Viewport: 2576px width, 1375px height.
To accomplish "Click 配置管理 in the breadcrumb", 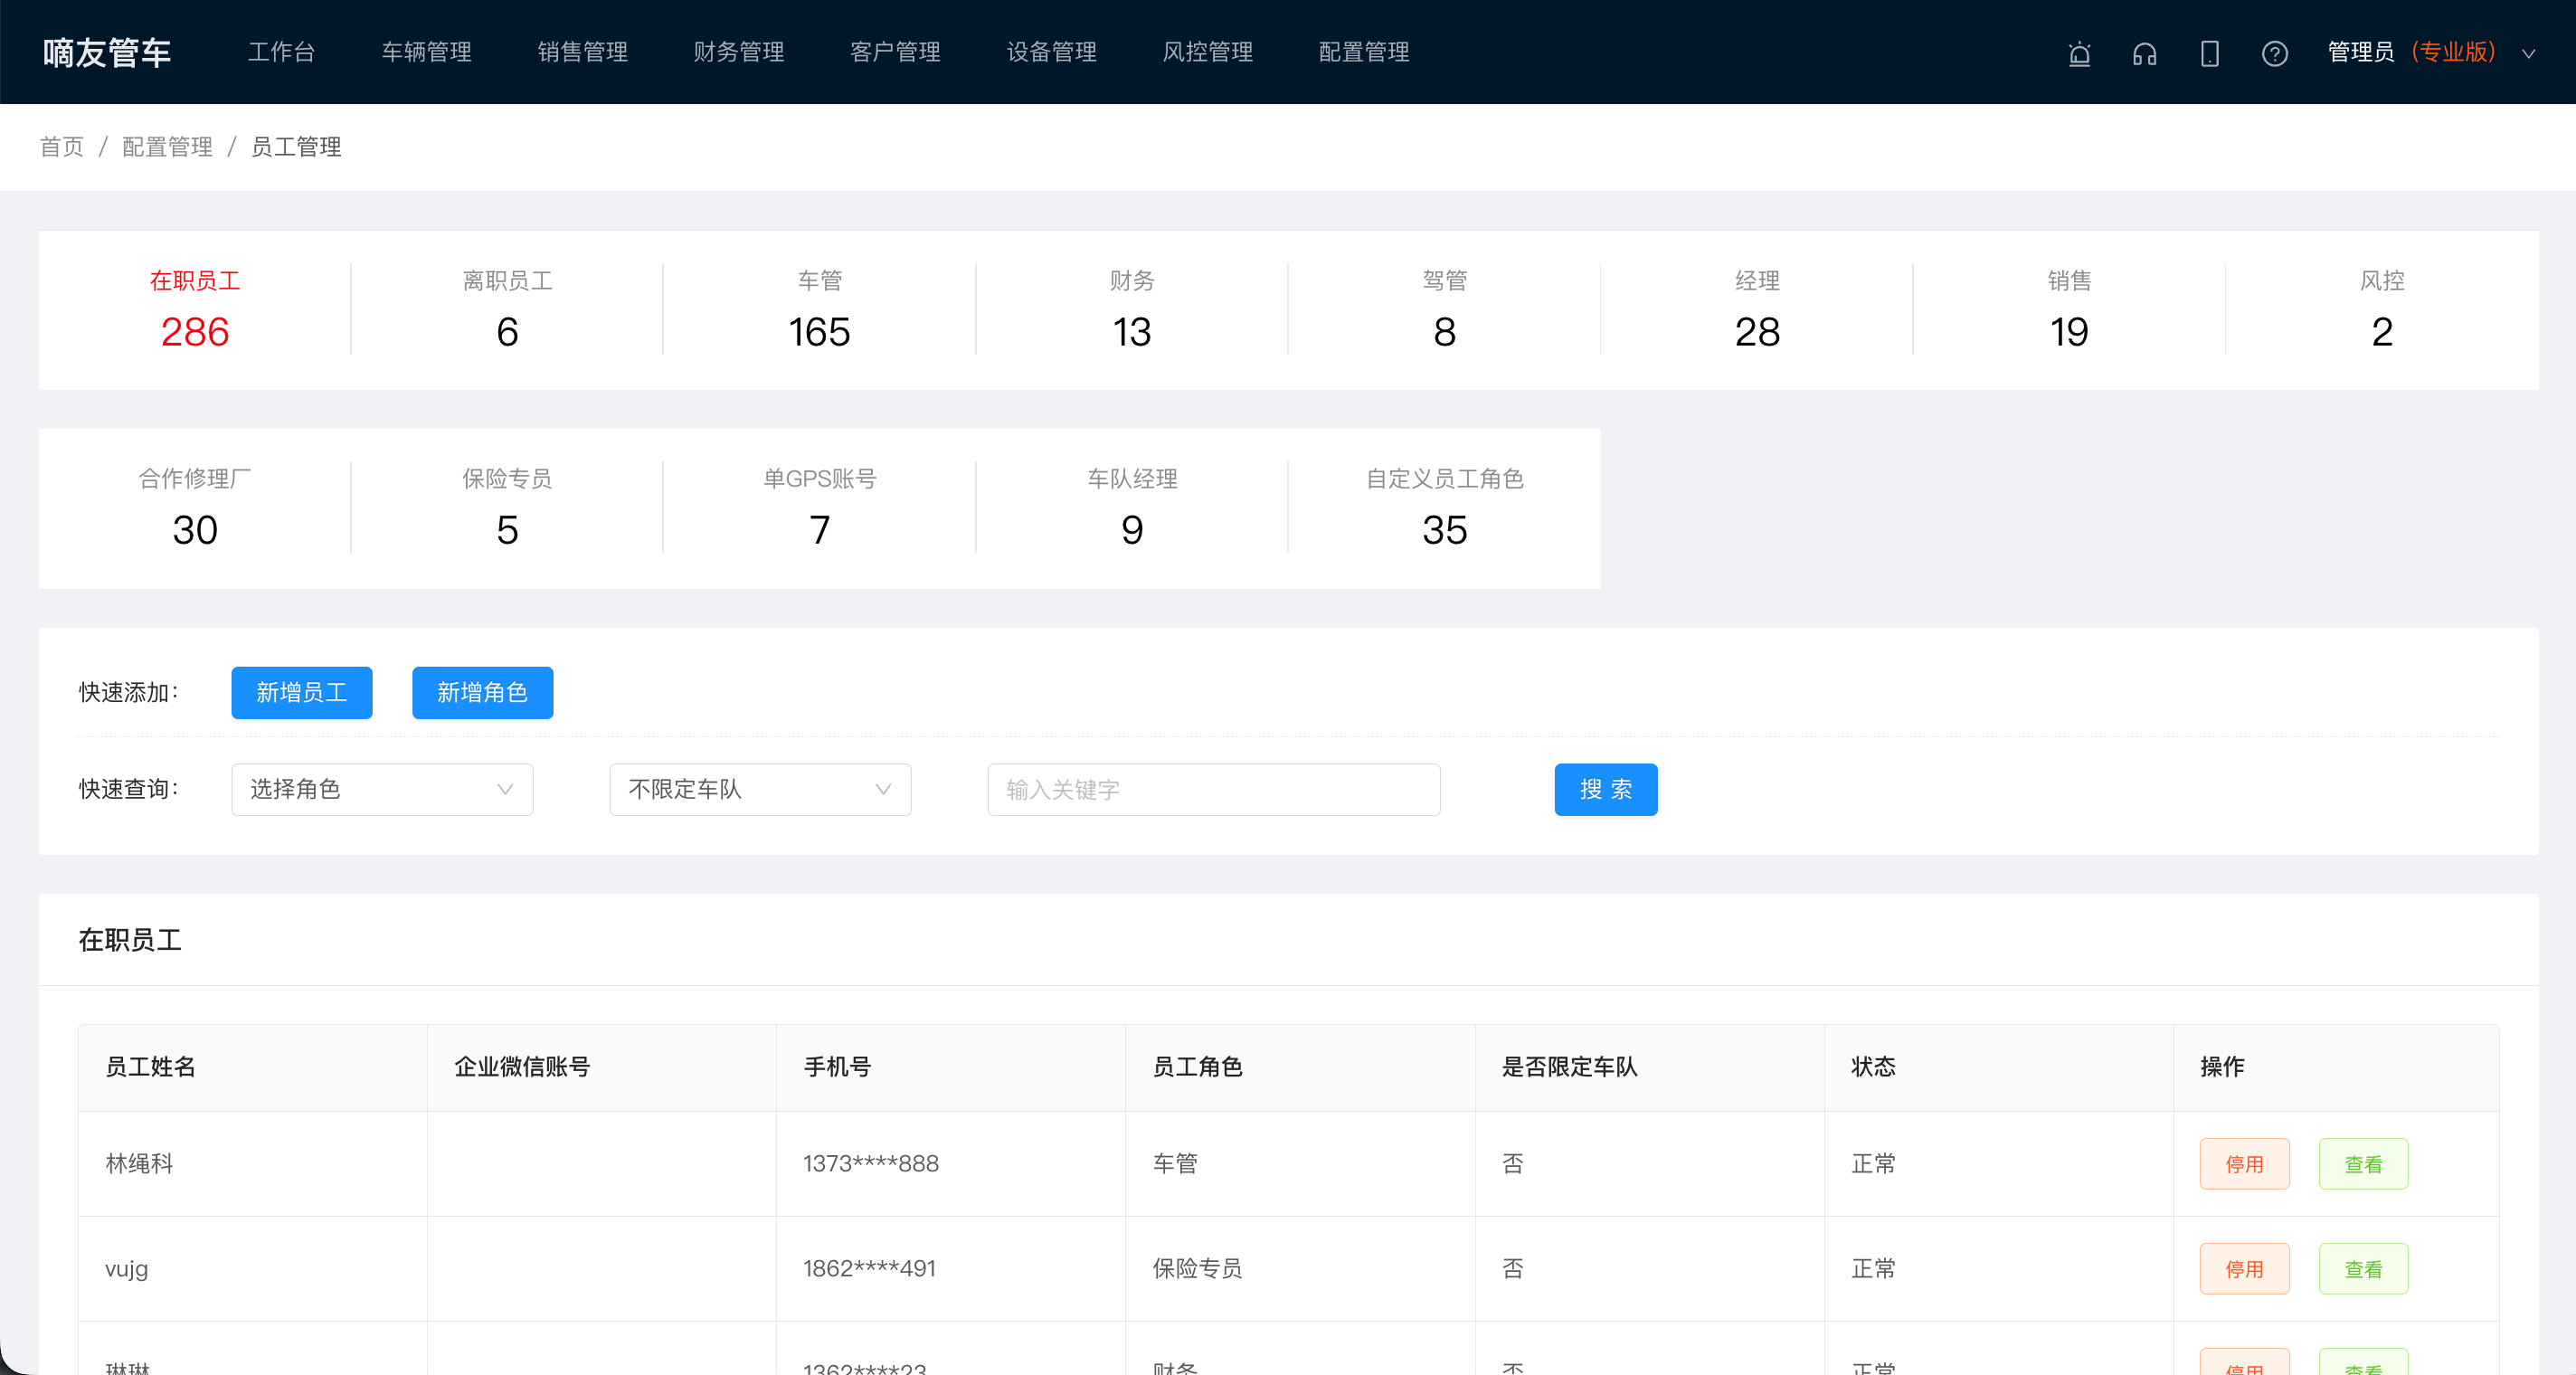I will click(x=167, y=147).
